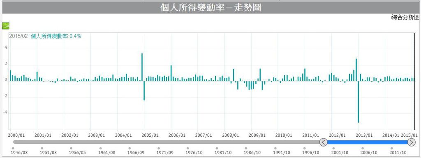Click the 2001/01 x-axis label

pos(43,135)
